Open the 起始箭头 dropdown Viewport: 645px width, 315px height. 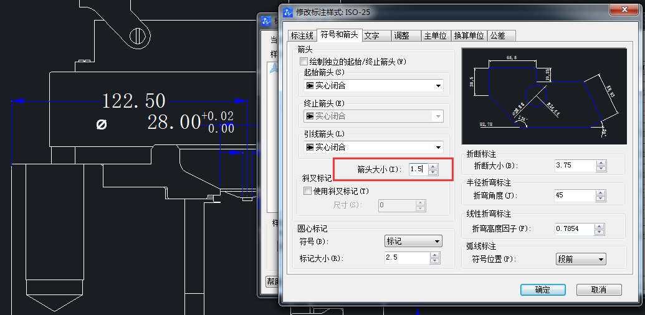pos(373,86)
